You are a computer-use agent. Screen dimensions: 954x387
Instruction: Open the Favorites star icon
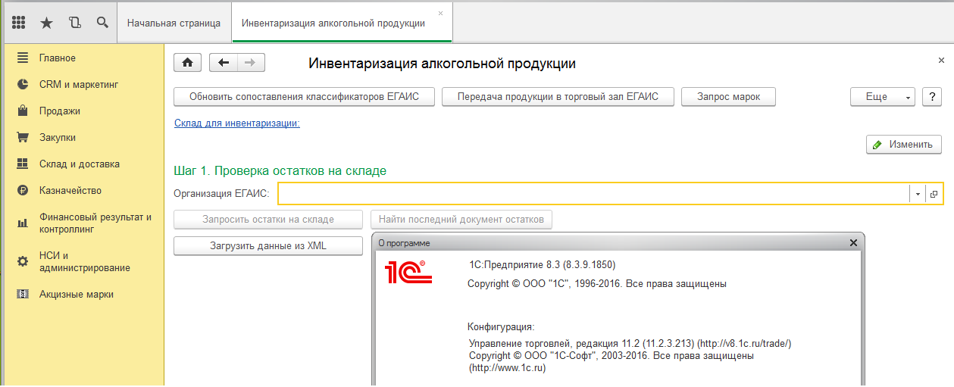coord(46,23)
